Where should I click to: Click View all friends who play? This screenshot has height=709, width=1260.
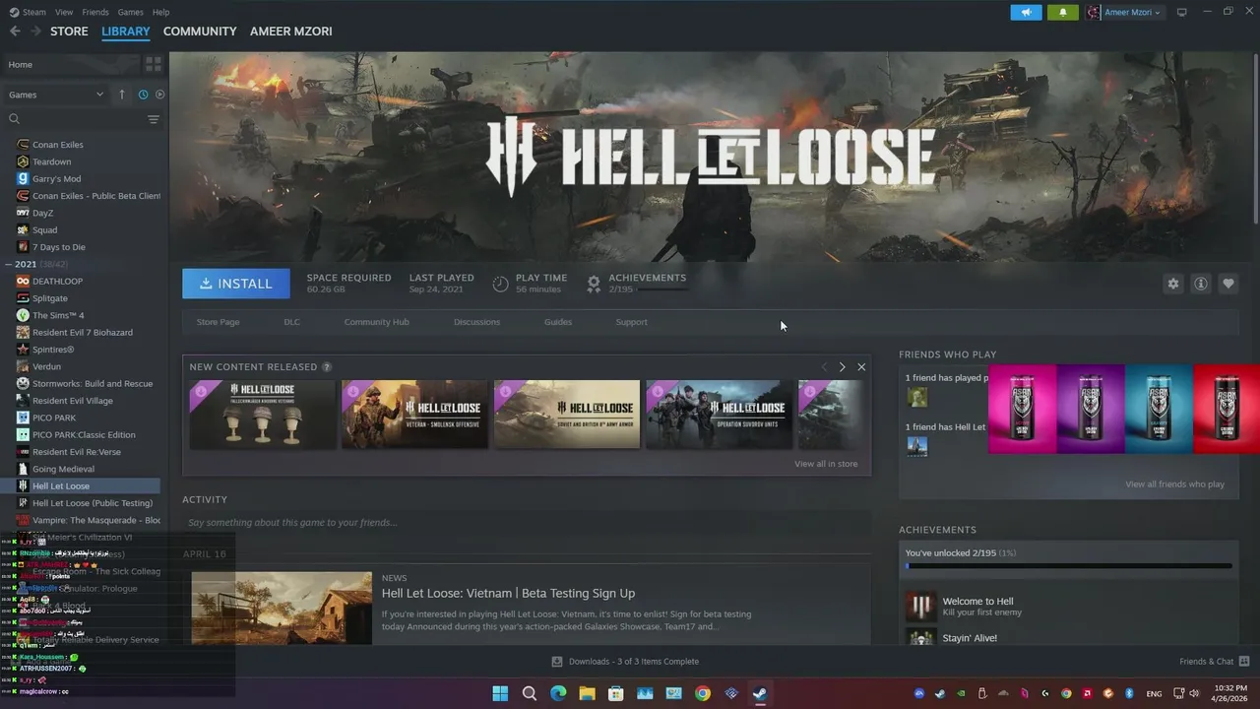point(1174,484)
